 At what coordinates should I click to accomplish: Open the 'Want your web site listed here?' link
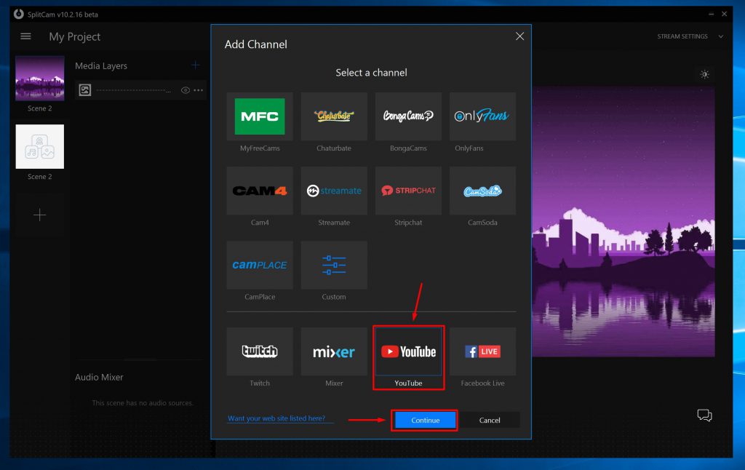[x=276, y=418]
